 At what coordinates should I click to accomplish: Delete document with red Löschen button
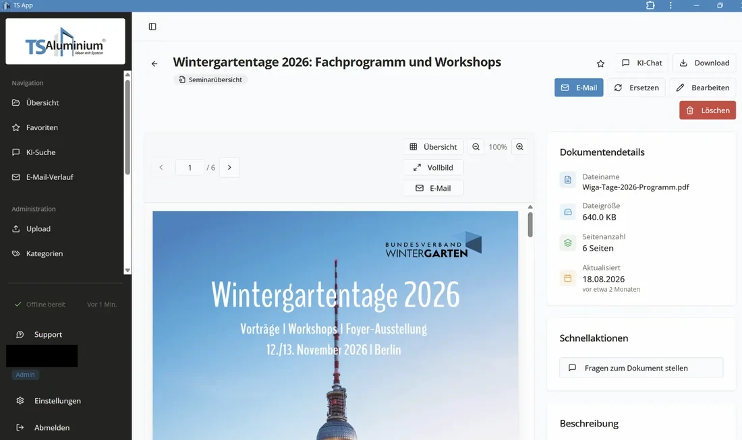pyautogui.click(x=708, y=110)
